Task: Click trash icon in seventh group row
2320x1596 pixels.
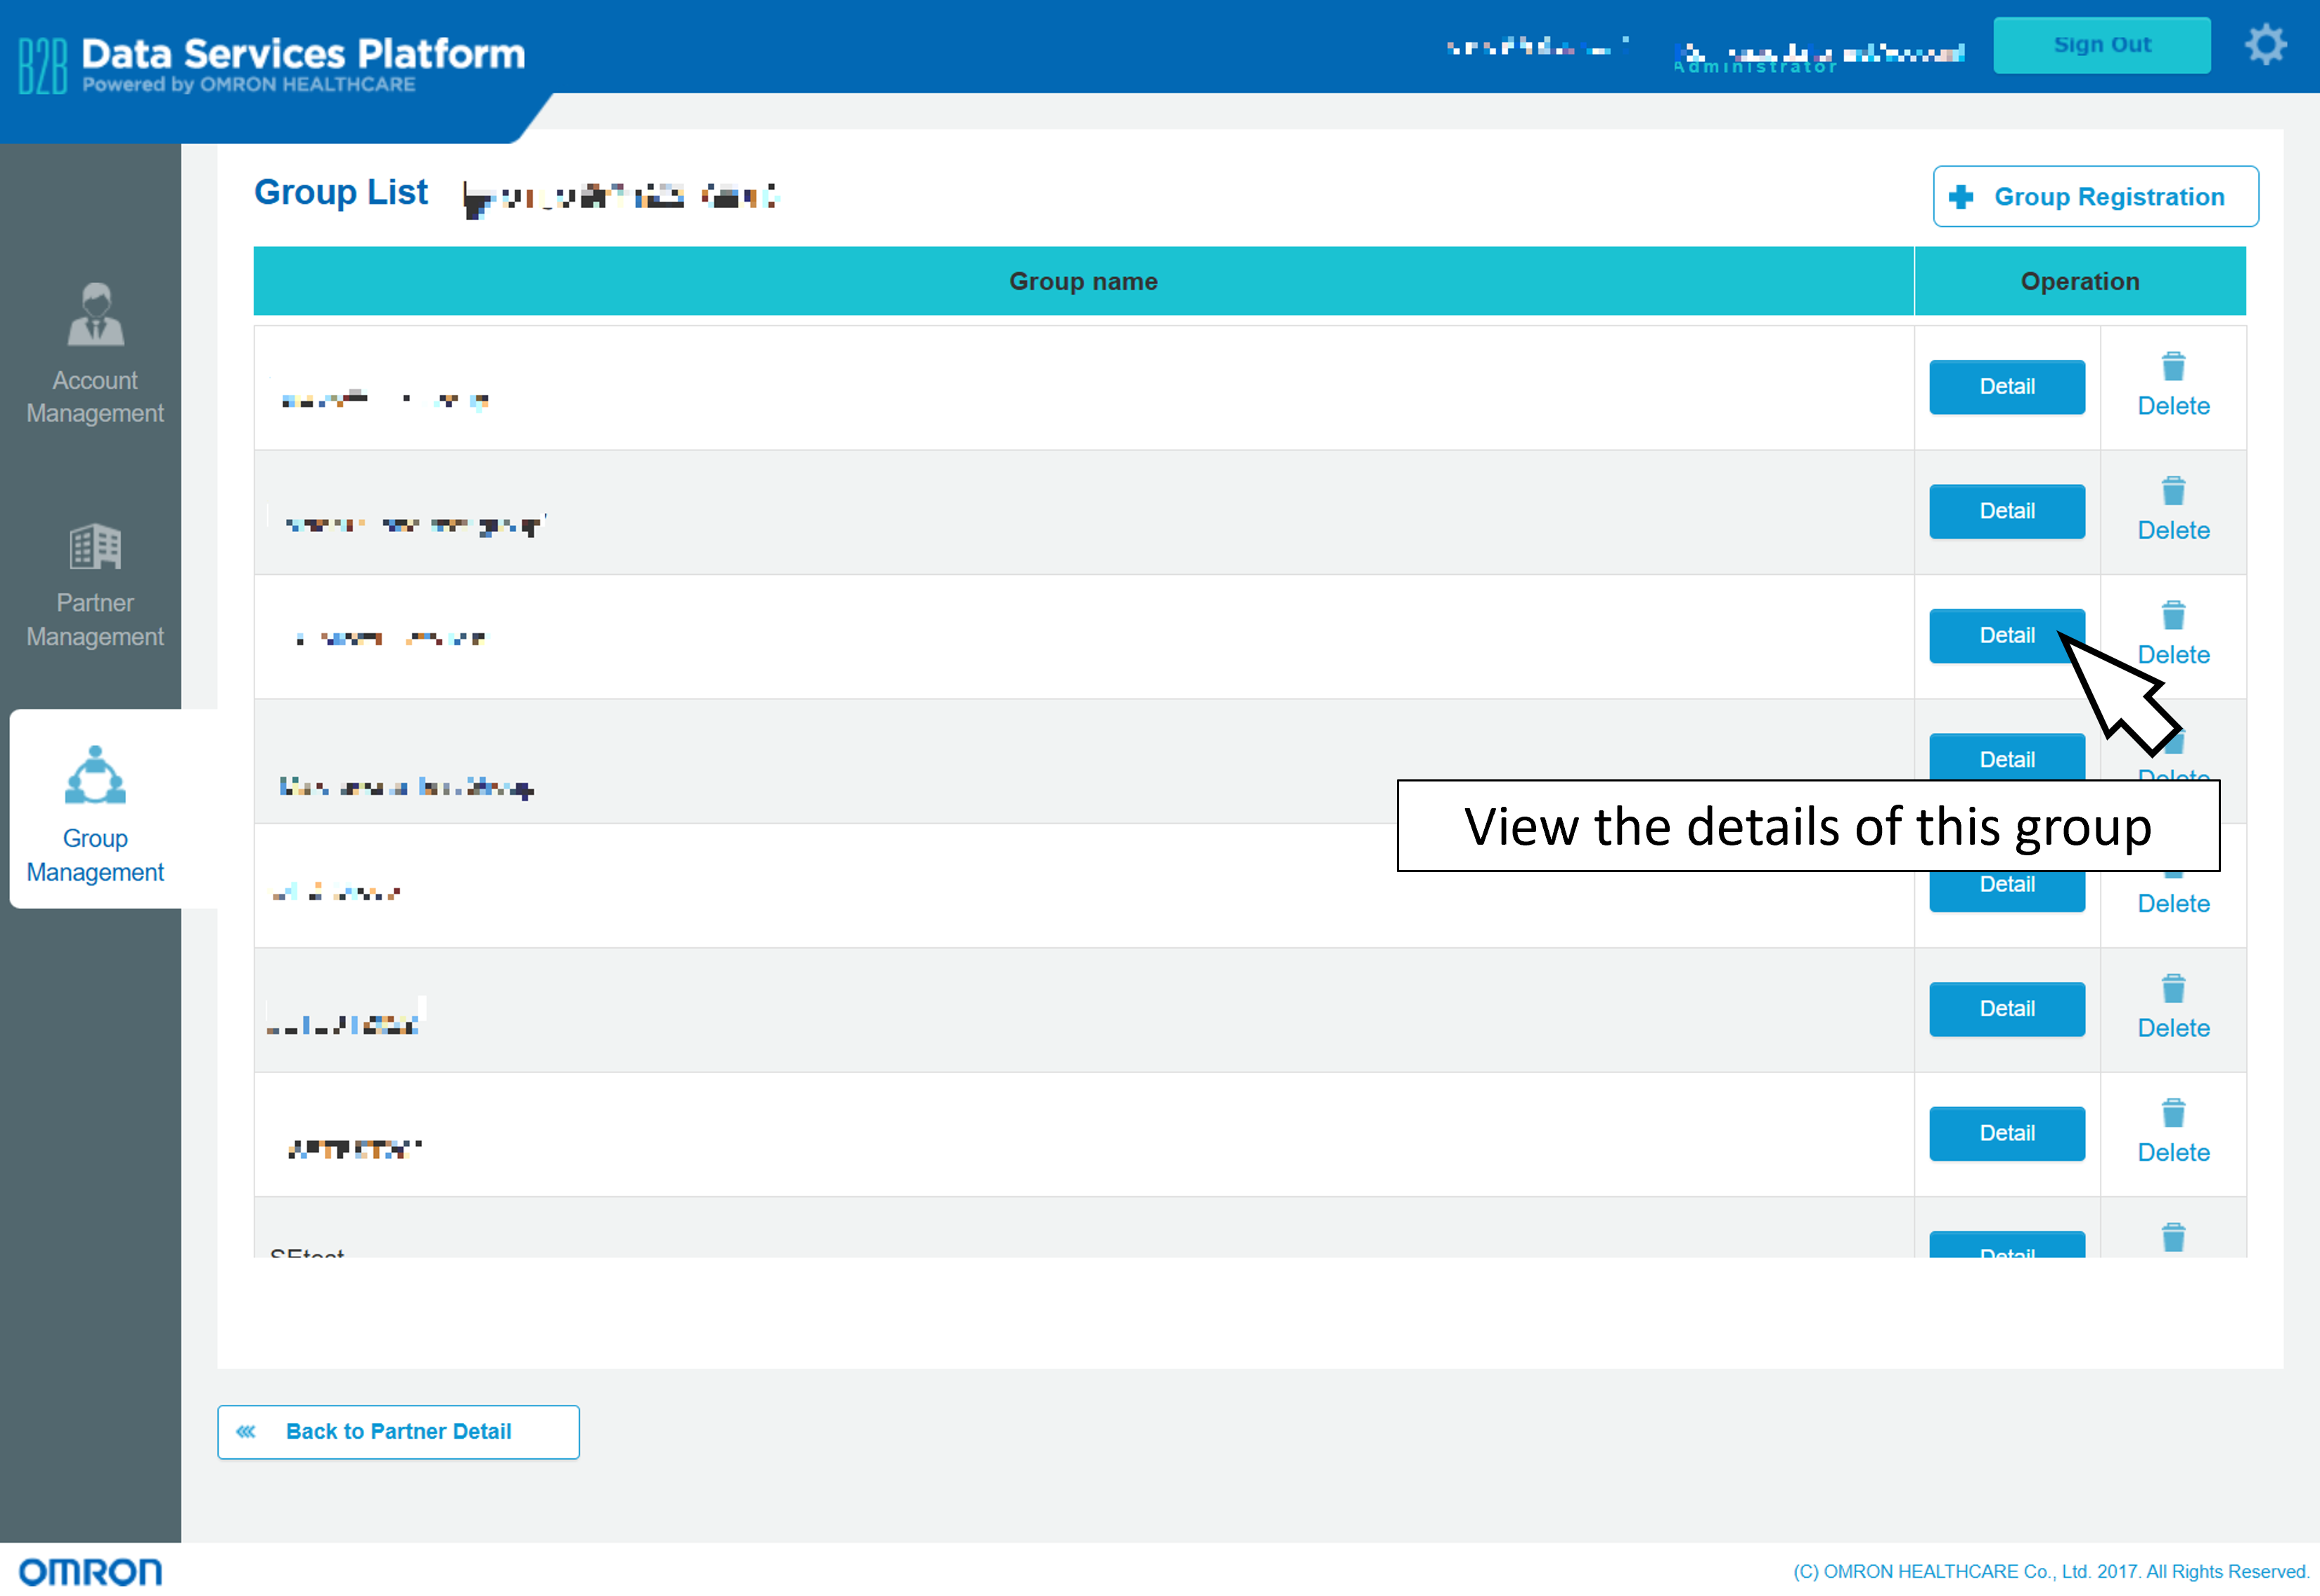Action: [x=2173, y=1114]
